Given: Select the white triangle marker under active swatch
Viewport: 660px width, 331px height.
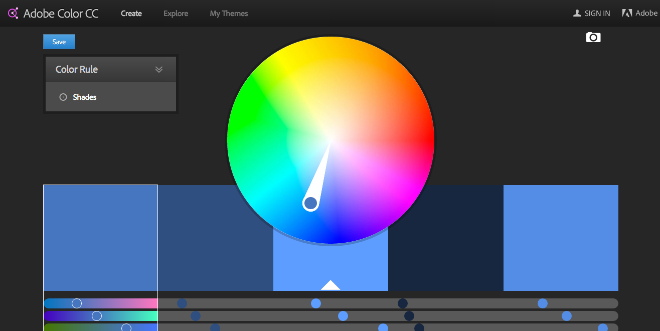Looking at the screenshot, I should tap(331, 285).
